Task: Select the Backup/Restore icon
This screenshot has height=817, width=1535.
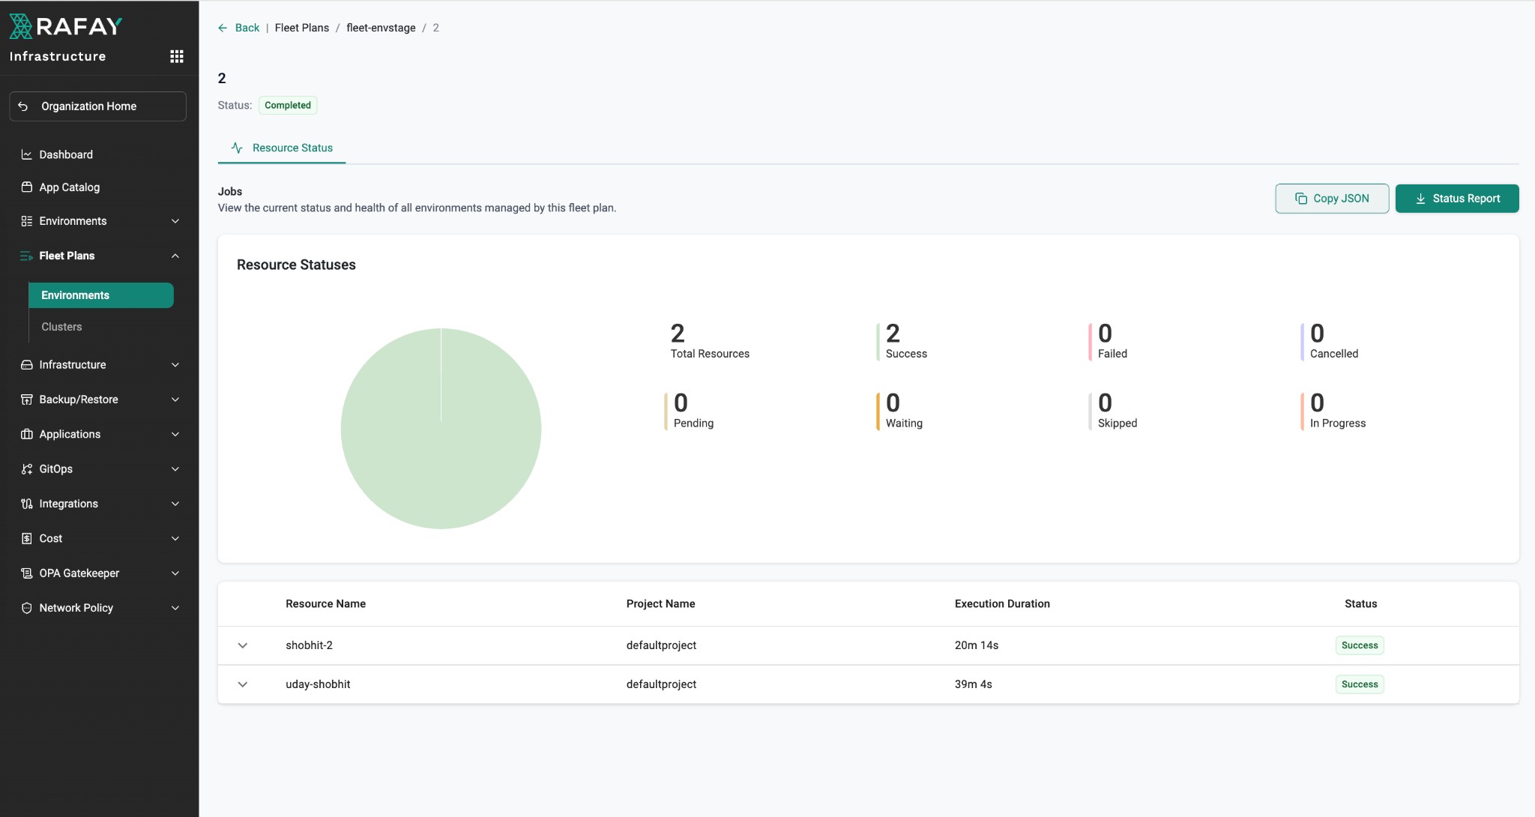Action: tap(25, 399)
